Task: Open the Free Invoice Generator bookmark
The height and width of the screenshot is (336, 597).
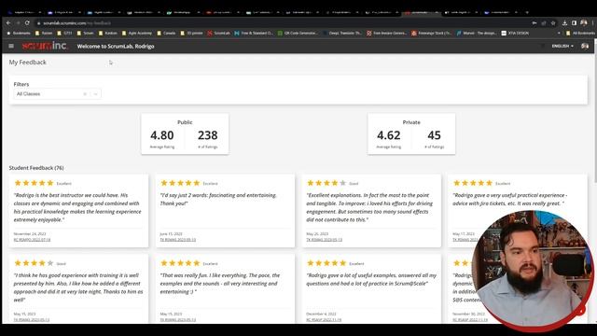Action: [x=387, y=34]
